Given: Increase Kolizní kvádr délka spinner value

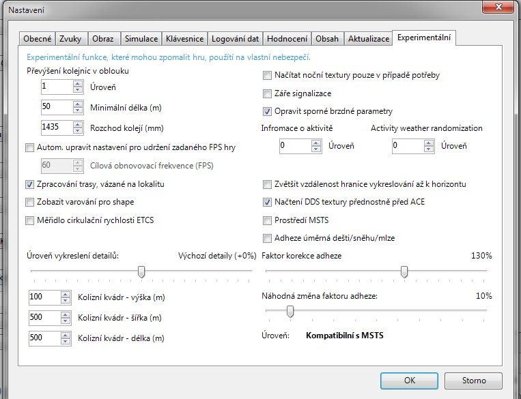Looking at the screenshot, I should tap(66, 334).
